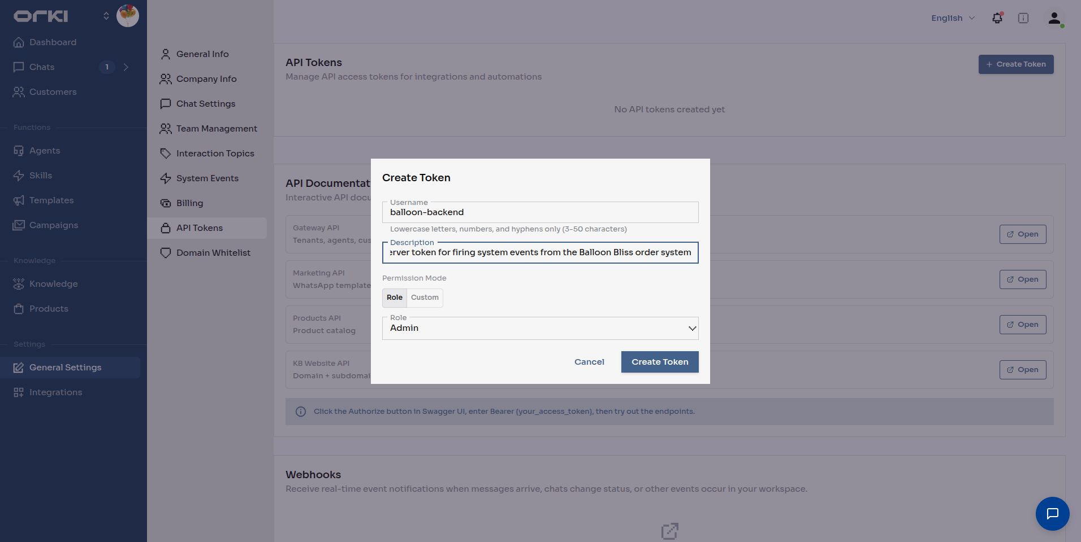Image resolution: width=1081 pixels, height=542 pixels.
Task: Click the Orki logo
Action: click(41, 16)
